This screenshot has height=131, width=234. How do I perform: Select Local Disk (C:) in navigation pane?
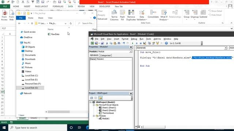(31, 76)
